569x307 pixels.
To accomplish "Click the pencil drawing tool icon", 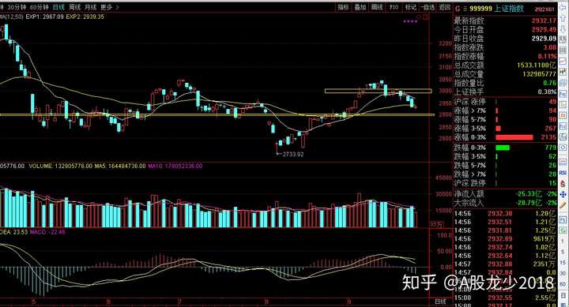I will pyautogui.click(x=563, y=205).
